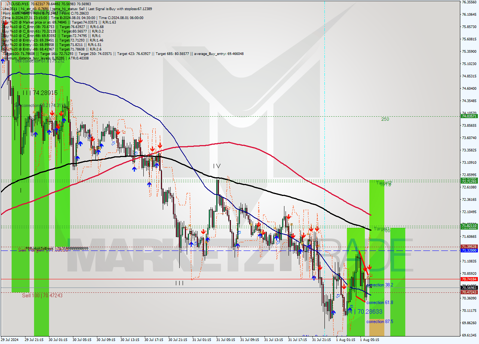This screenshot has height=344, width=479.
Task: Click the '31 Jul 17:15' time axis label
Action: tap(298, 340)
